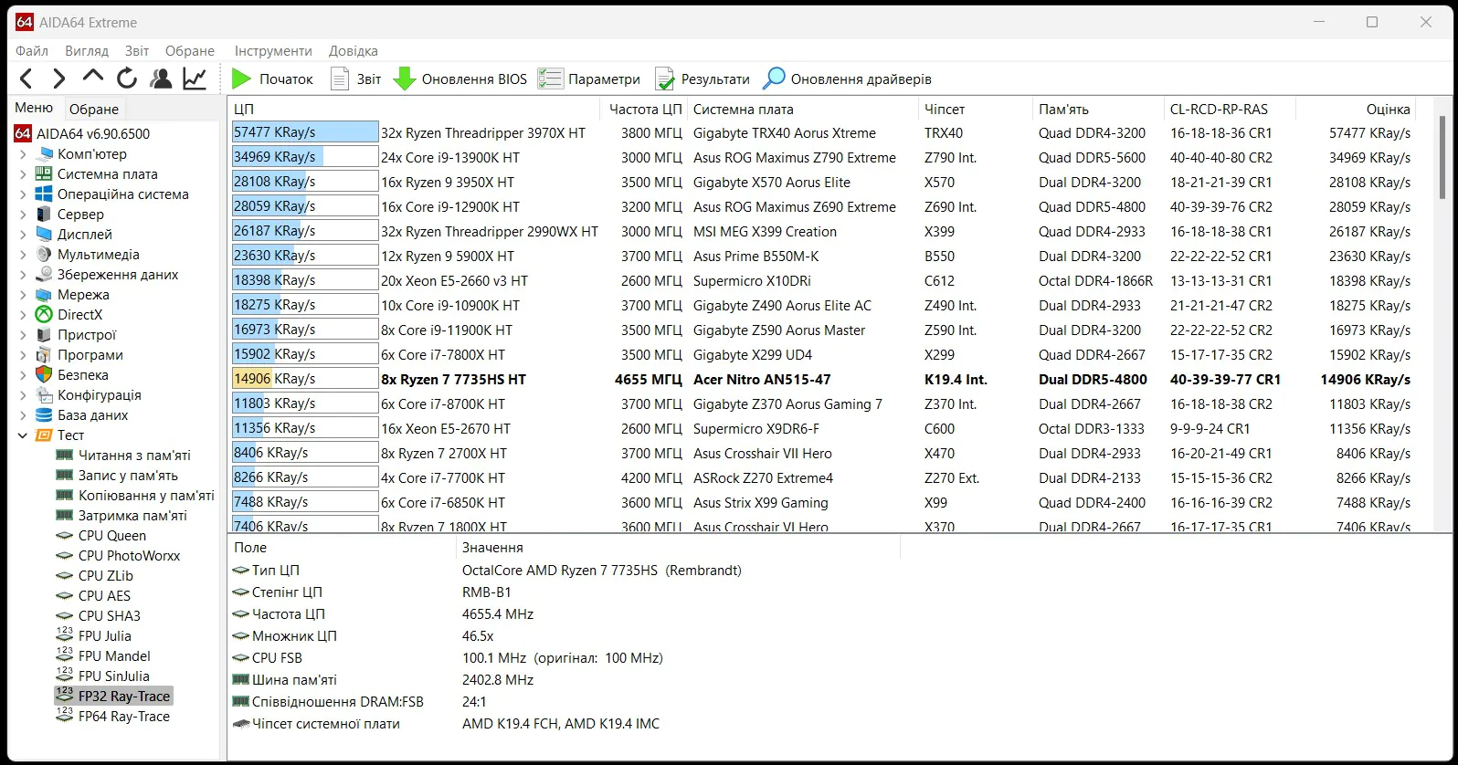The image size is (1458, 765).
Task: Switch to the Меню sidebar tab
Action: tap(35, 108)
